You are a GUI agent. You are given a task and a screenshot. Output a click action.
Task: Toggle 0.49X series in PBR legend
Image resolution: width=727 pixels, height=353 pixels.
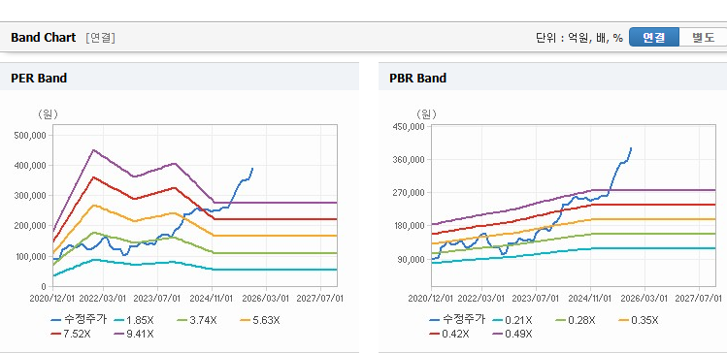click(512, 334)
